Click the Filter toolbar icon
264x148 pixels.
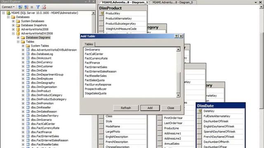tap(38, 7)
